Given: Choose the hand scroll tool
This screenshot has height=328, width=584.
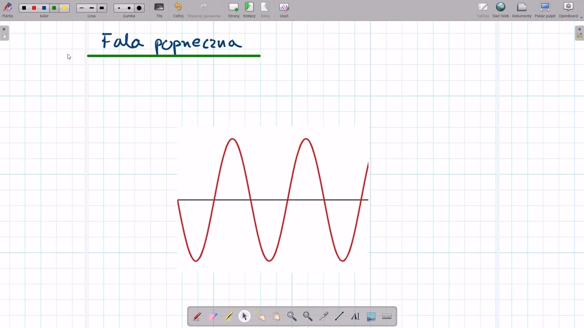Looking at the screenshot, I should tap(276, 316).
